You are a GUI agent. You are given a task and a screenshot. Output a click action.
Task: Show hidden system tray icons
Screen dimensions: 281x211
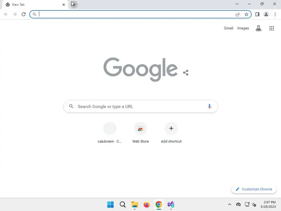[230, 204]
